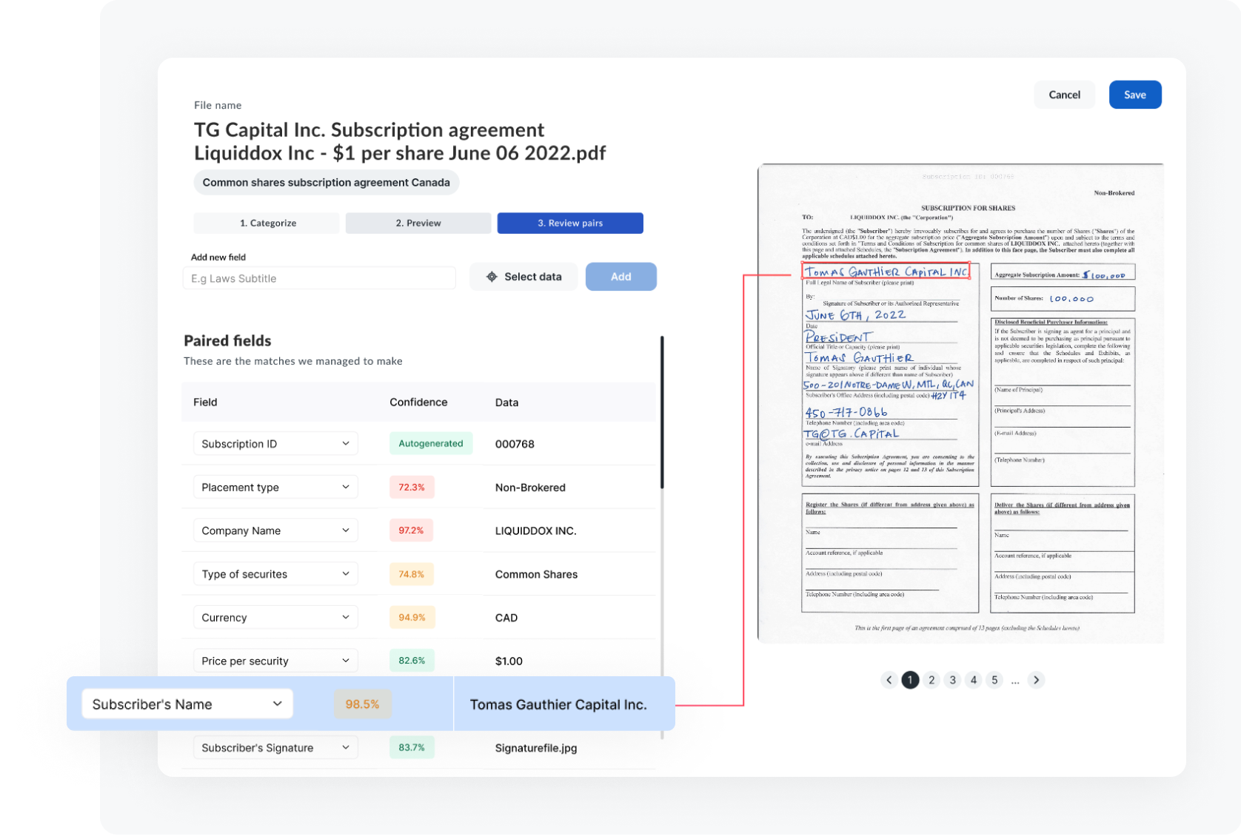Click the Confidence column header
Image resolution: width=1241 pixels, height=839 pixels.
pyautogui.click(x=418, y=402)
